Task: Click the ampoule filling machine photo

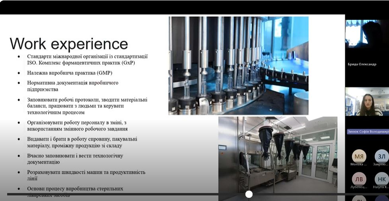Action: pos(238,65)
